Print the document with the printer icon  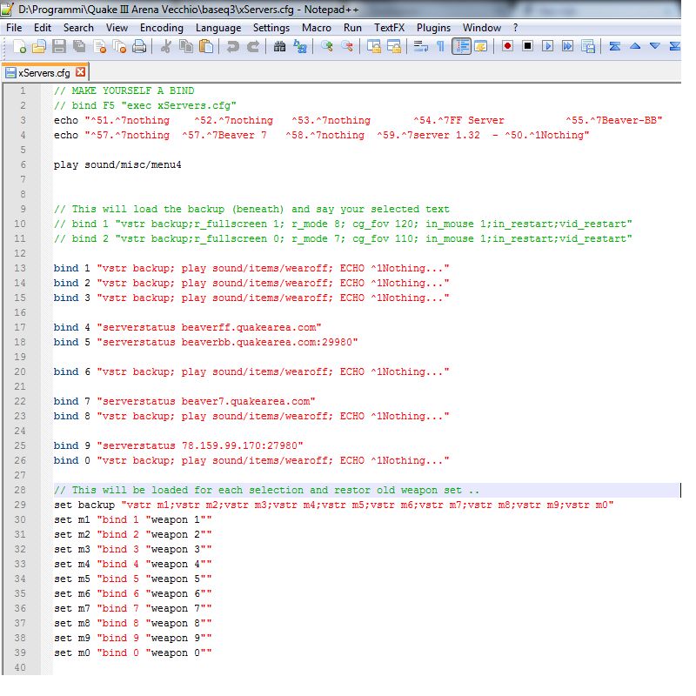click(x=139, y=46)
